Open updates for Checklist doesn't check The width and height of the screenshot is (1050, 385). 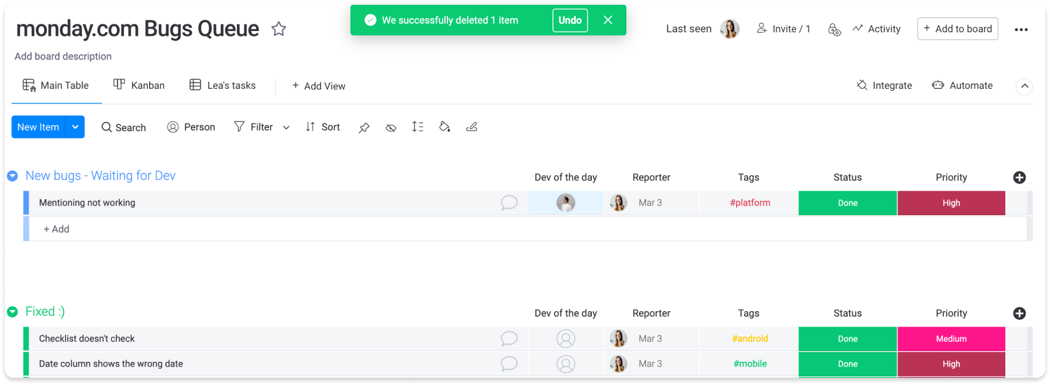tap(509, 339)
